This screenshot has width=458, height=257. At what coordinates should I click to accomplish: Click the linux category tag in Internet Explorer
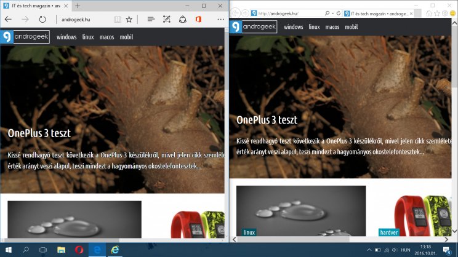point(249,232)
